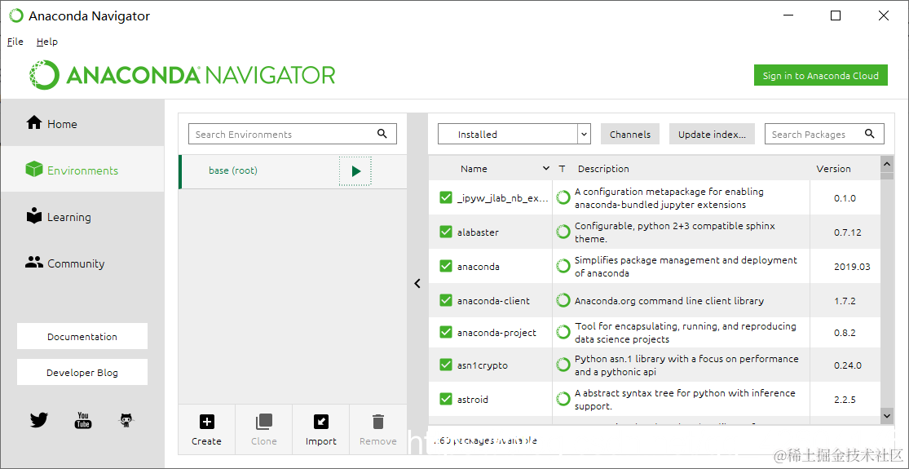Click version 2019.03 of anaconda
Image resolution: width=909 pixels, height=469 pixels.
(x=852, y=267)
